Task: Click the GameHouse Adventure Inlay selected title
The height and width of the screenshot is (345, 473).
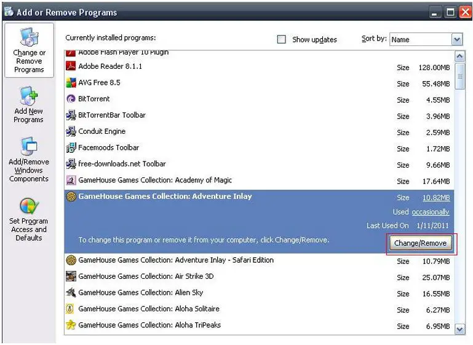Action: [x=165, y=196]
